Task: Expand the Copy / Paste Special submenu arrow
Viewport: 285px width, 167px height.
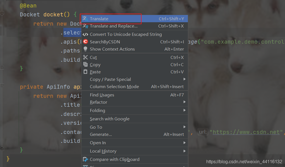Action: (x=185, y=79)
